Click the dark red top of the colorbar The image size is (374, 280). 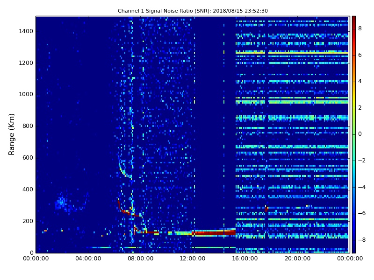[x=354, y=20]
